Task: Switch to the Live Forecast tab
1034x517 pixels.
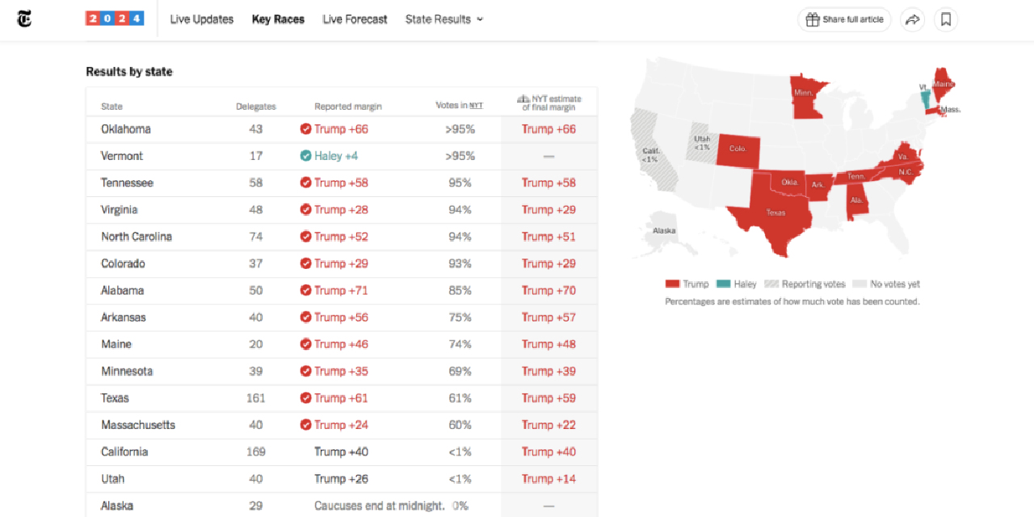Action: 355,19
